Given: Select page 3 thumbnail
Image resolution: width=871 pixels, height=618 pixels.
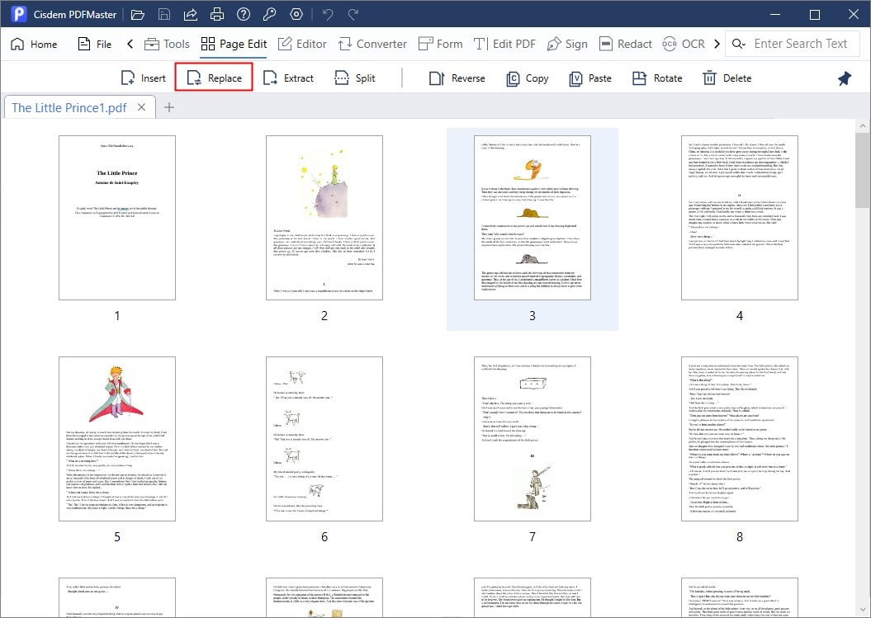Looking at the screenshot, I should coord(533,218).
